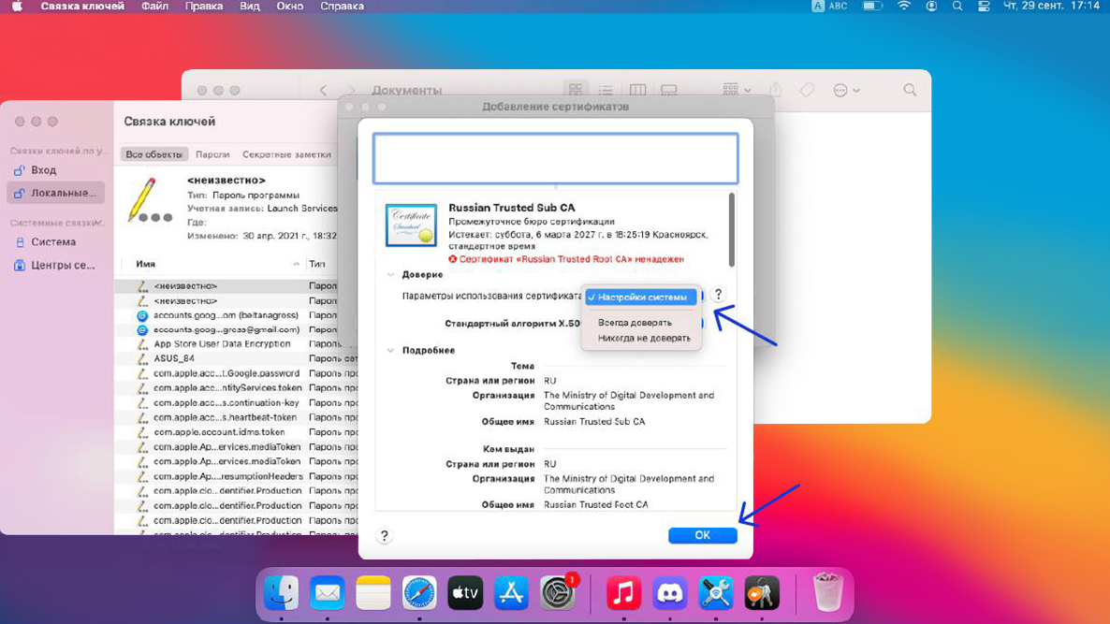Image resolution: width=1110 pixels, height=624 pixels.
Task: Collapse the Доверие section
Action: click(391, 274)
